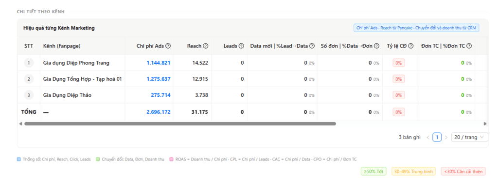
Task: Click help icon for Đơn TC | %Đơn TC
Action: 469,46
